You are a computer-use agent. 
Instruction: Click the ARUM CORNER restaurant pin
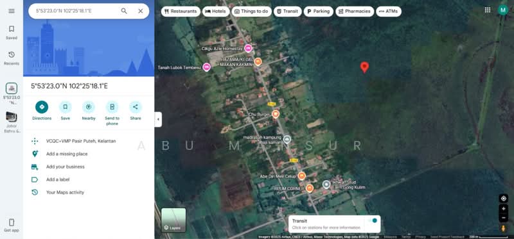pos(310,188)
